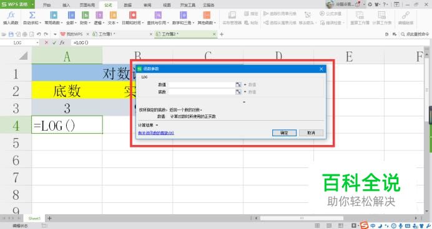This screenshot has height=229, width=432.
Task: Select the Sheet1 sheet tab
Action: (34, 218)
